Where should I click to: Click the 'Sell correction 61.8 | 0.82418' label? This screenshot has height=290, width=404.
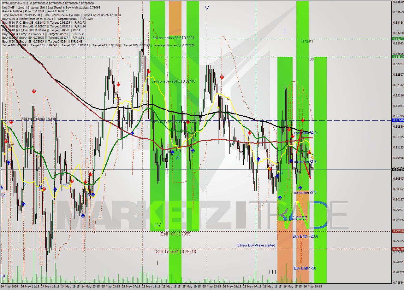coord(173,81)
